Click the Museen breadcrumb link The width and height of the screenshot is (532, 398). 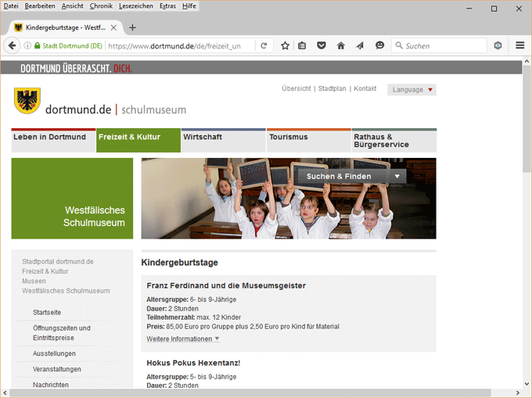[x=34, y=281]
